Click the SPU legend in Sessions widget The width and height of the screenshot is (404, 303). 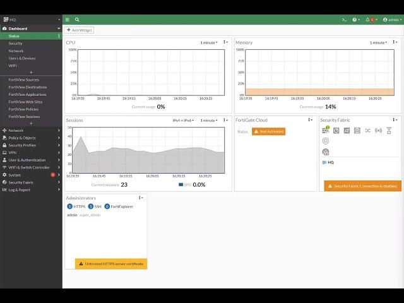tap(185, 185)
